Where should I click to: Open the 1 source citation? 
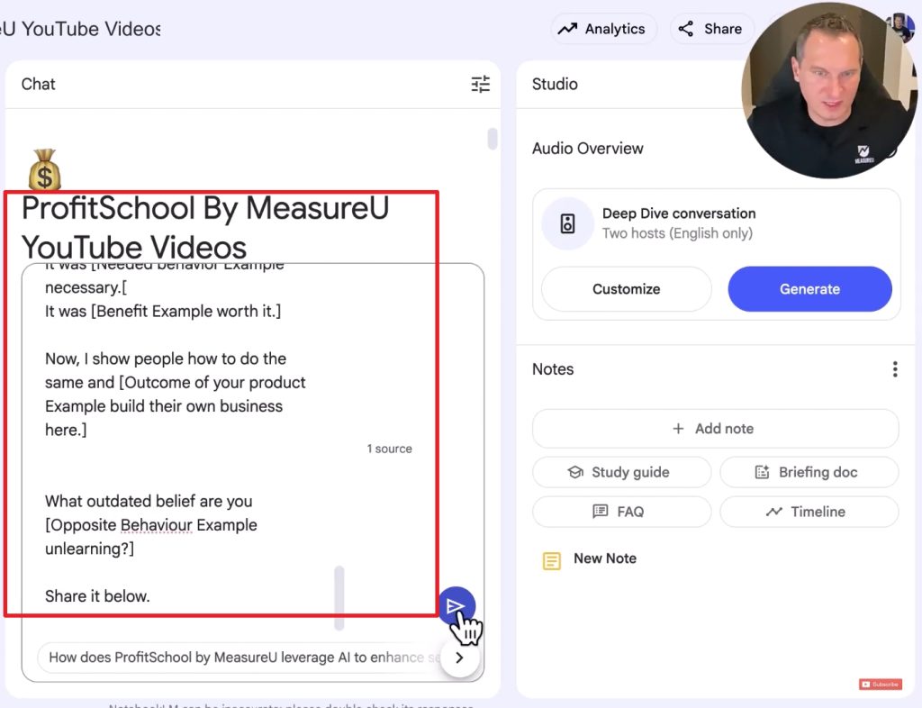click(389, 449)
